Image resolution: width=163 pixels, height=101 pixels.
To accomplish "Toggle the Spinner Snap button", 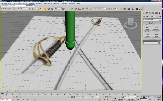I will (87, 9).
